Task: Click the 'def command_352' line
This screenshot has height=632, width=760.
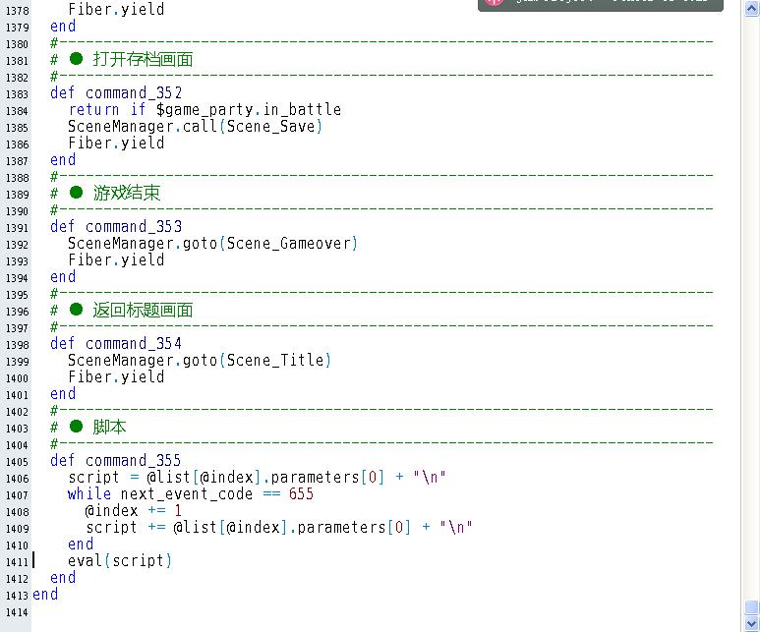Action: 116,92
